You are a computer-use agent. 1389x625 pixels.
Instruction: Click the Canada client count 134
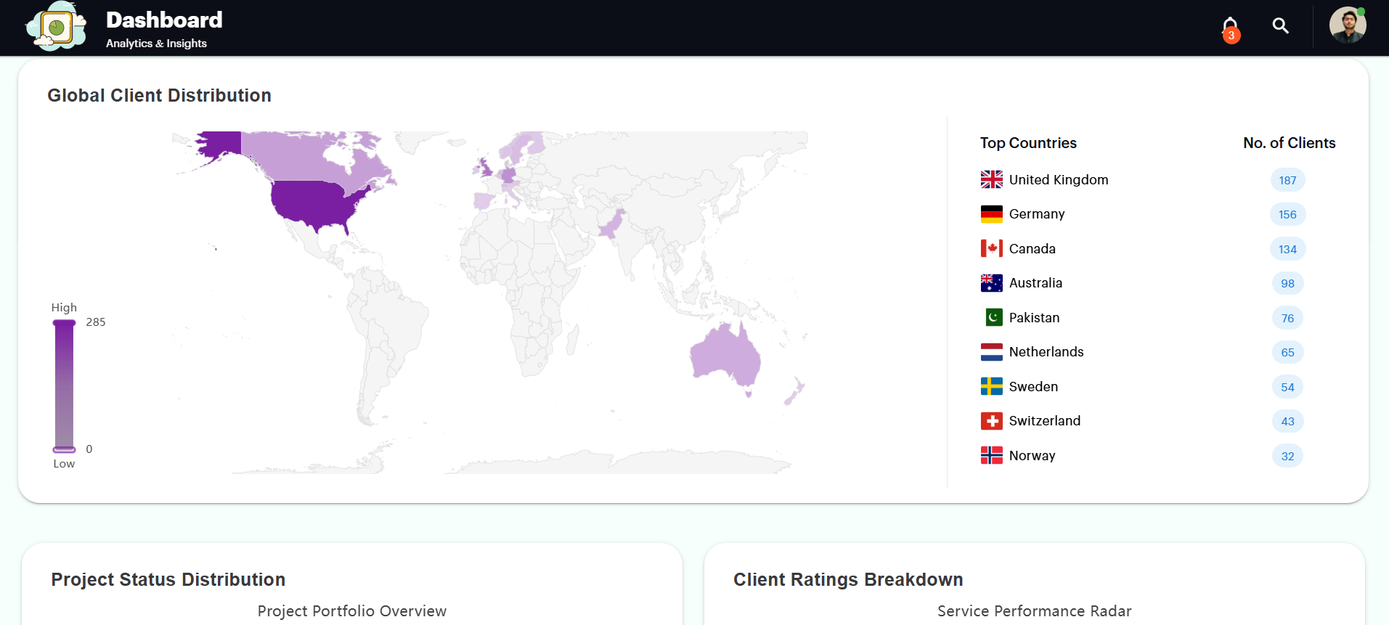[x=1287, y=249]
